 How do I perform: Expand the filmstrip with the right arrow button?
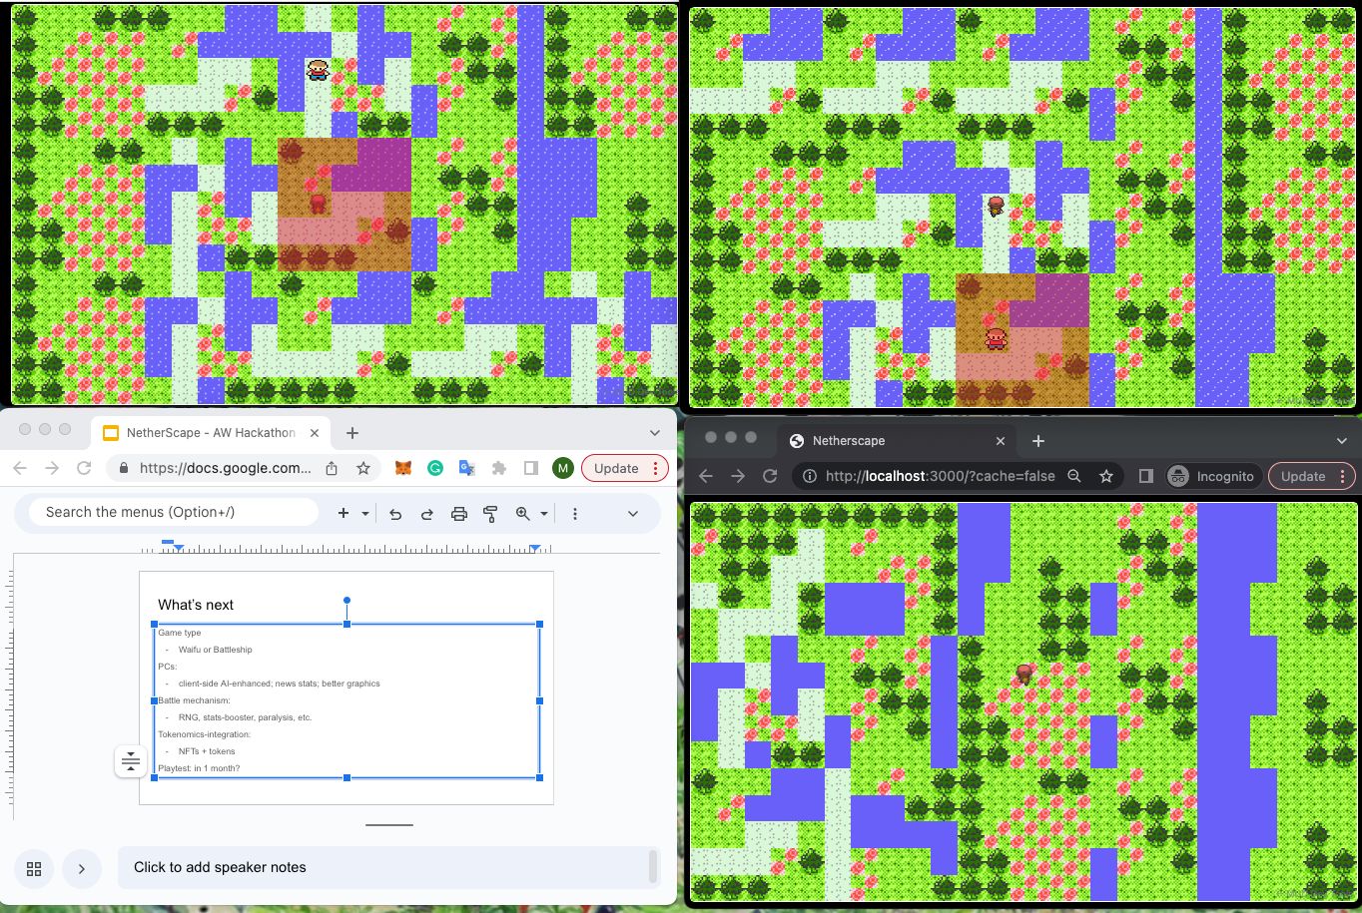click(82, 868)
